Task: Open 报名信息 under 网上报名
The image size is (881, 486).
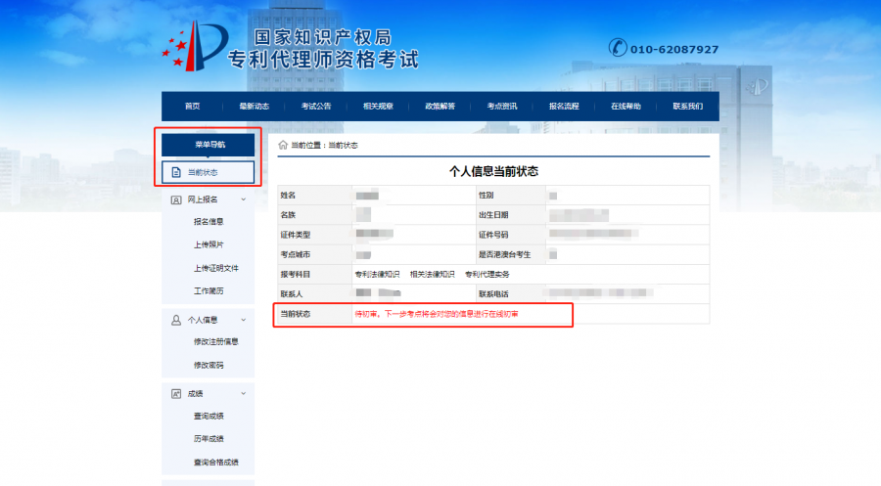Action: tap(209, 222)
